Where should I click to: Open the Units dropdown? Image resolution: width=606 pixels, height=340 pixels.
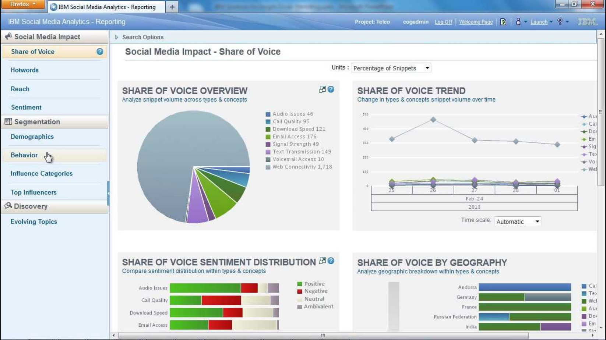(x=391, y=68)
